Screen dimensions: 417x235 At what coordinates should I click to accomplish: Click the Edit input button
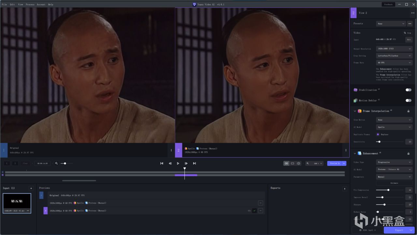409,40
